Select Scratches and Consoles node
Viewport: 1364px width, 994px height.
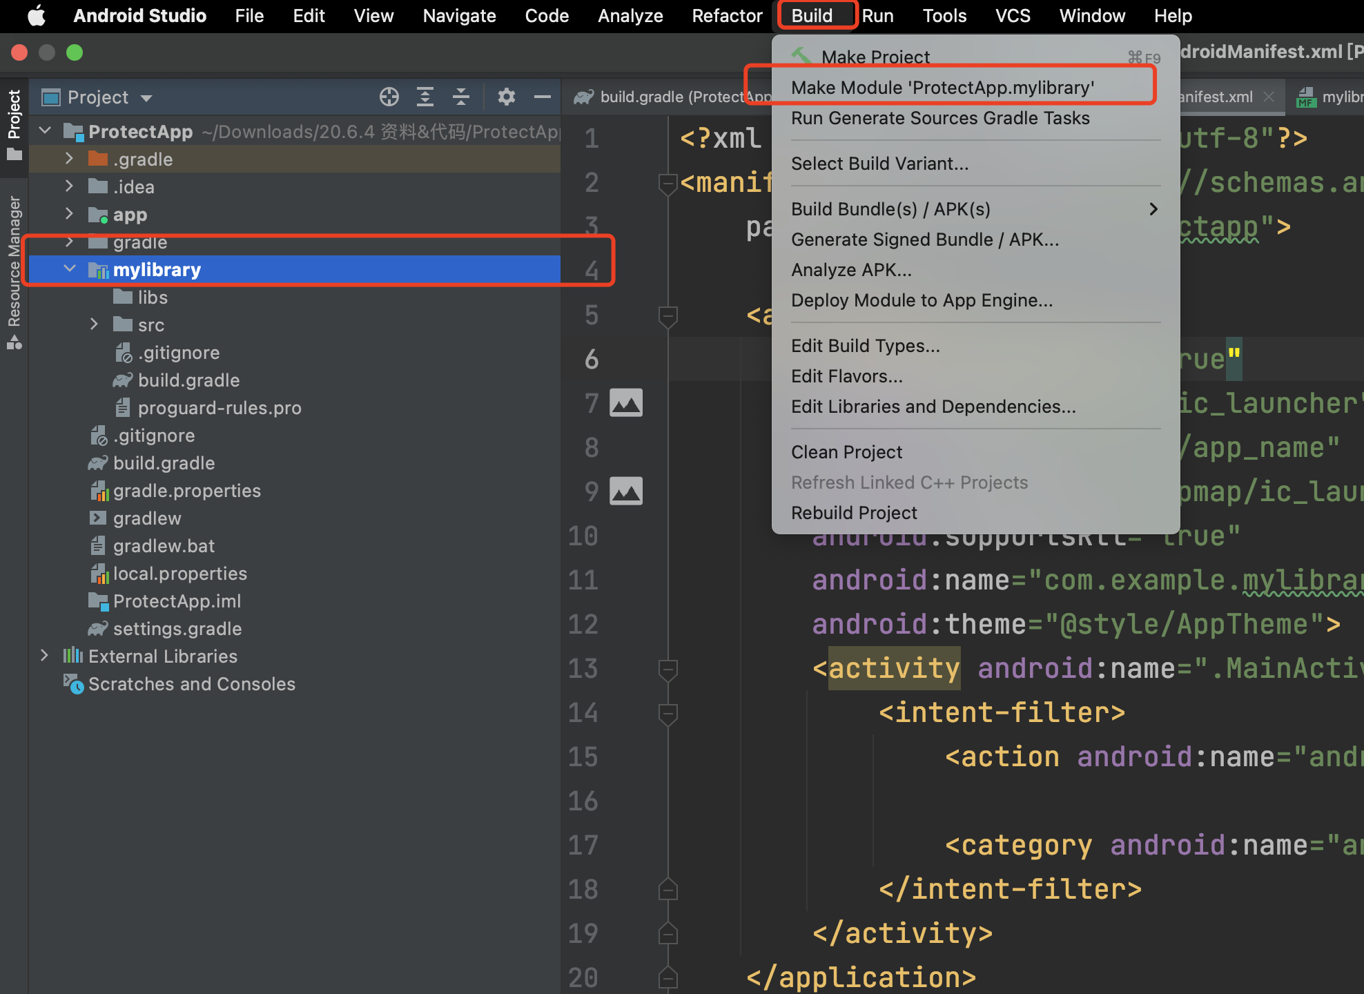pyautogui.click(x=192, y=684)
